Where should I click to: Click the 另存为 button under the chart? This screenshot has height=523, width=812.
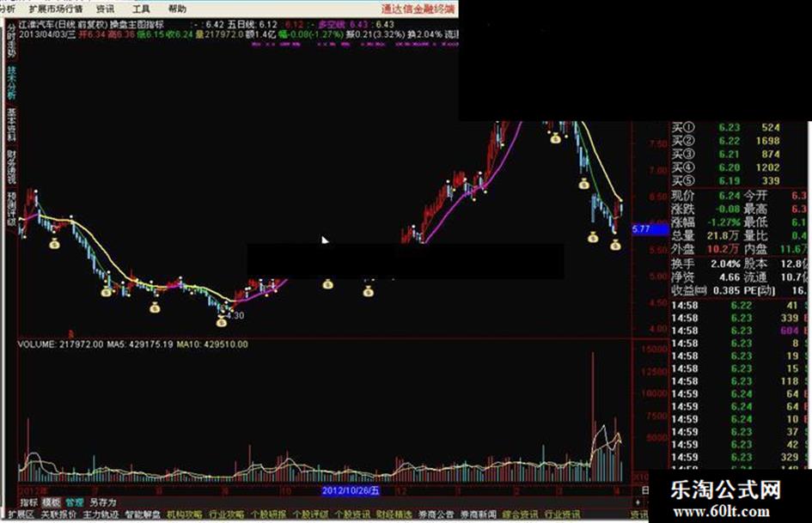pos(102,502)
